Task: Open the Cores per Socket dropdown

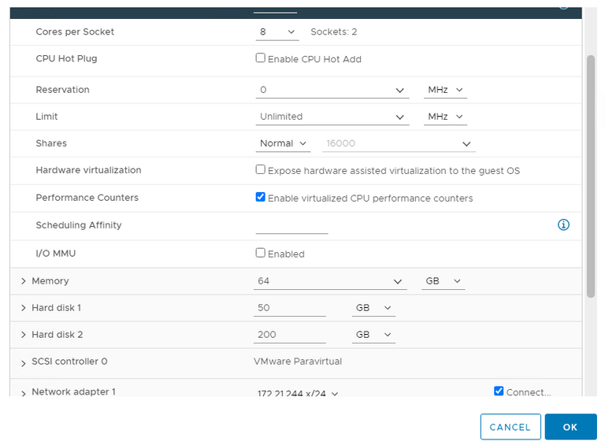Action: pyautogui.click(x=277, y=32)
